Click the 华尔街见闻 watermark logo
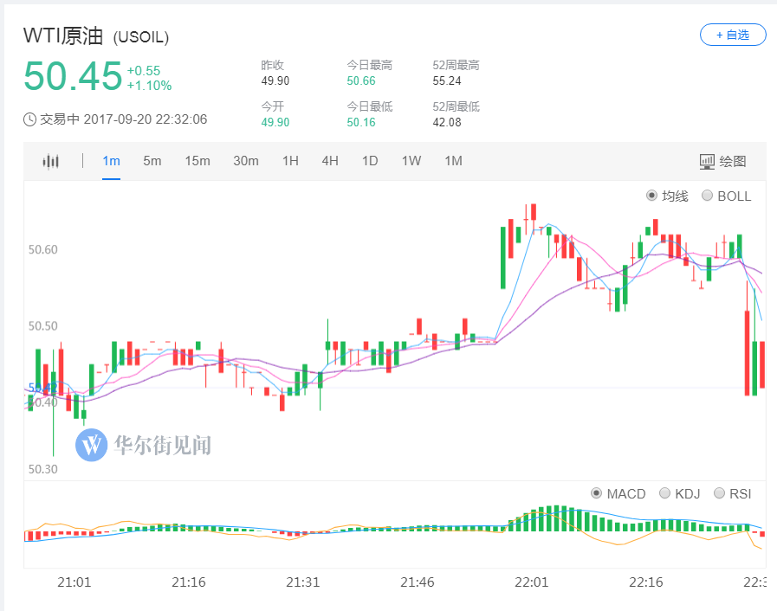The height and width of the screenshot is (611, 777). pyautogui.click(x=91, y=447)
